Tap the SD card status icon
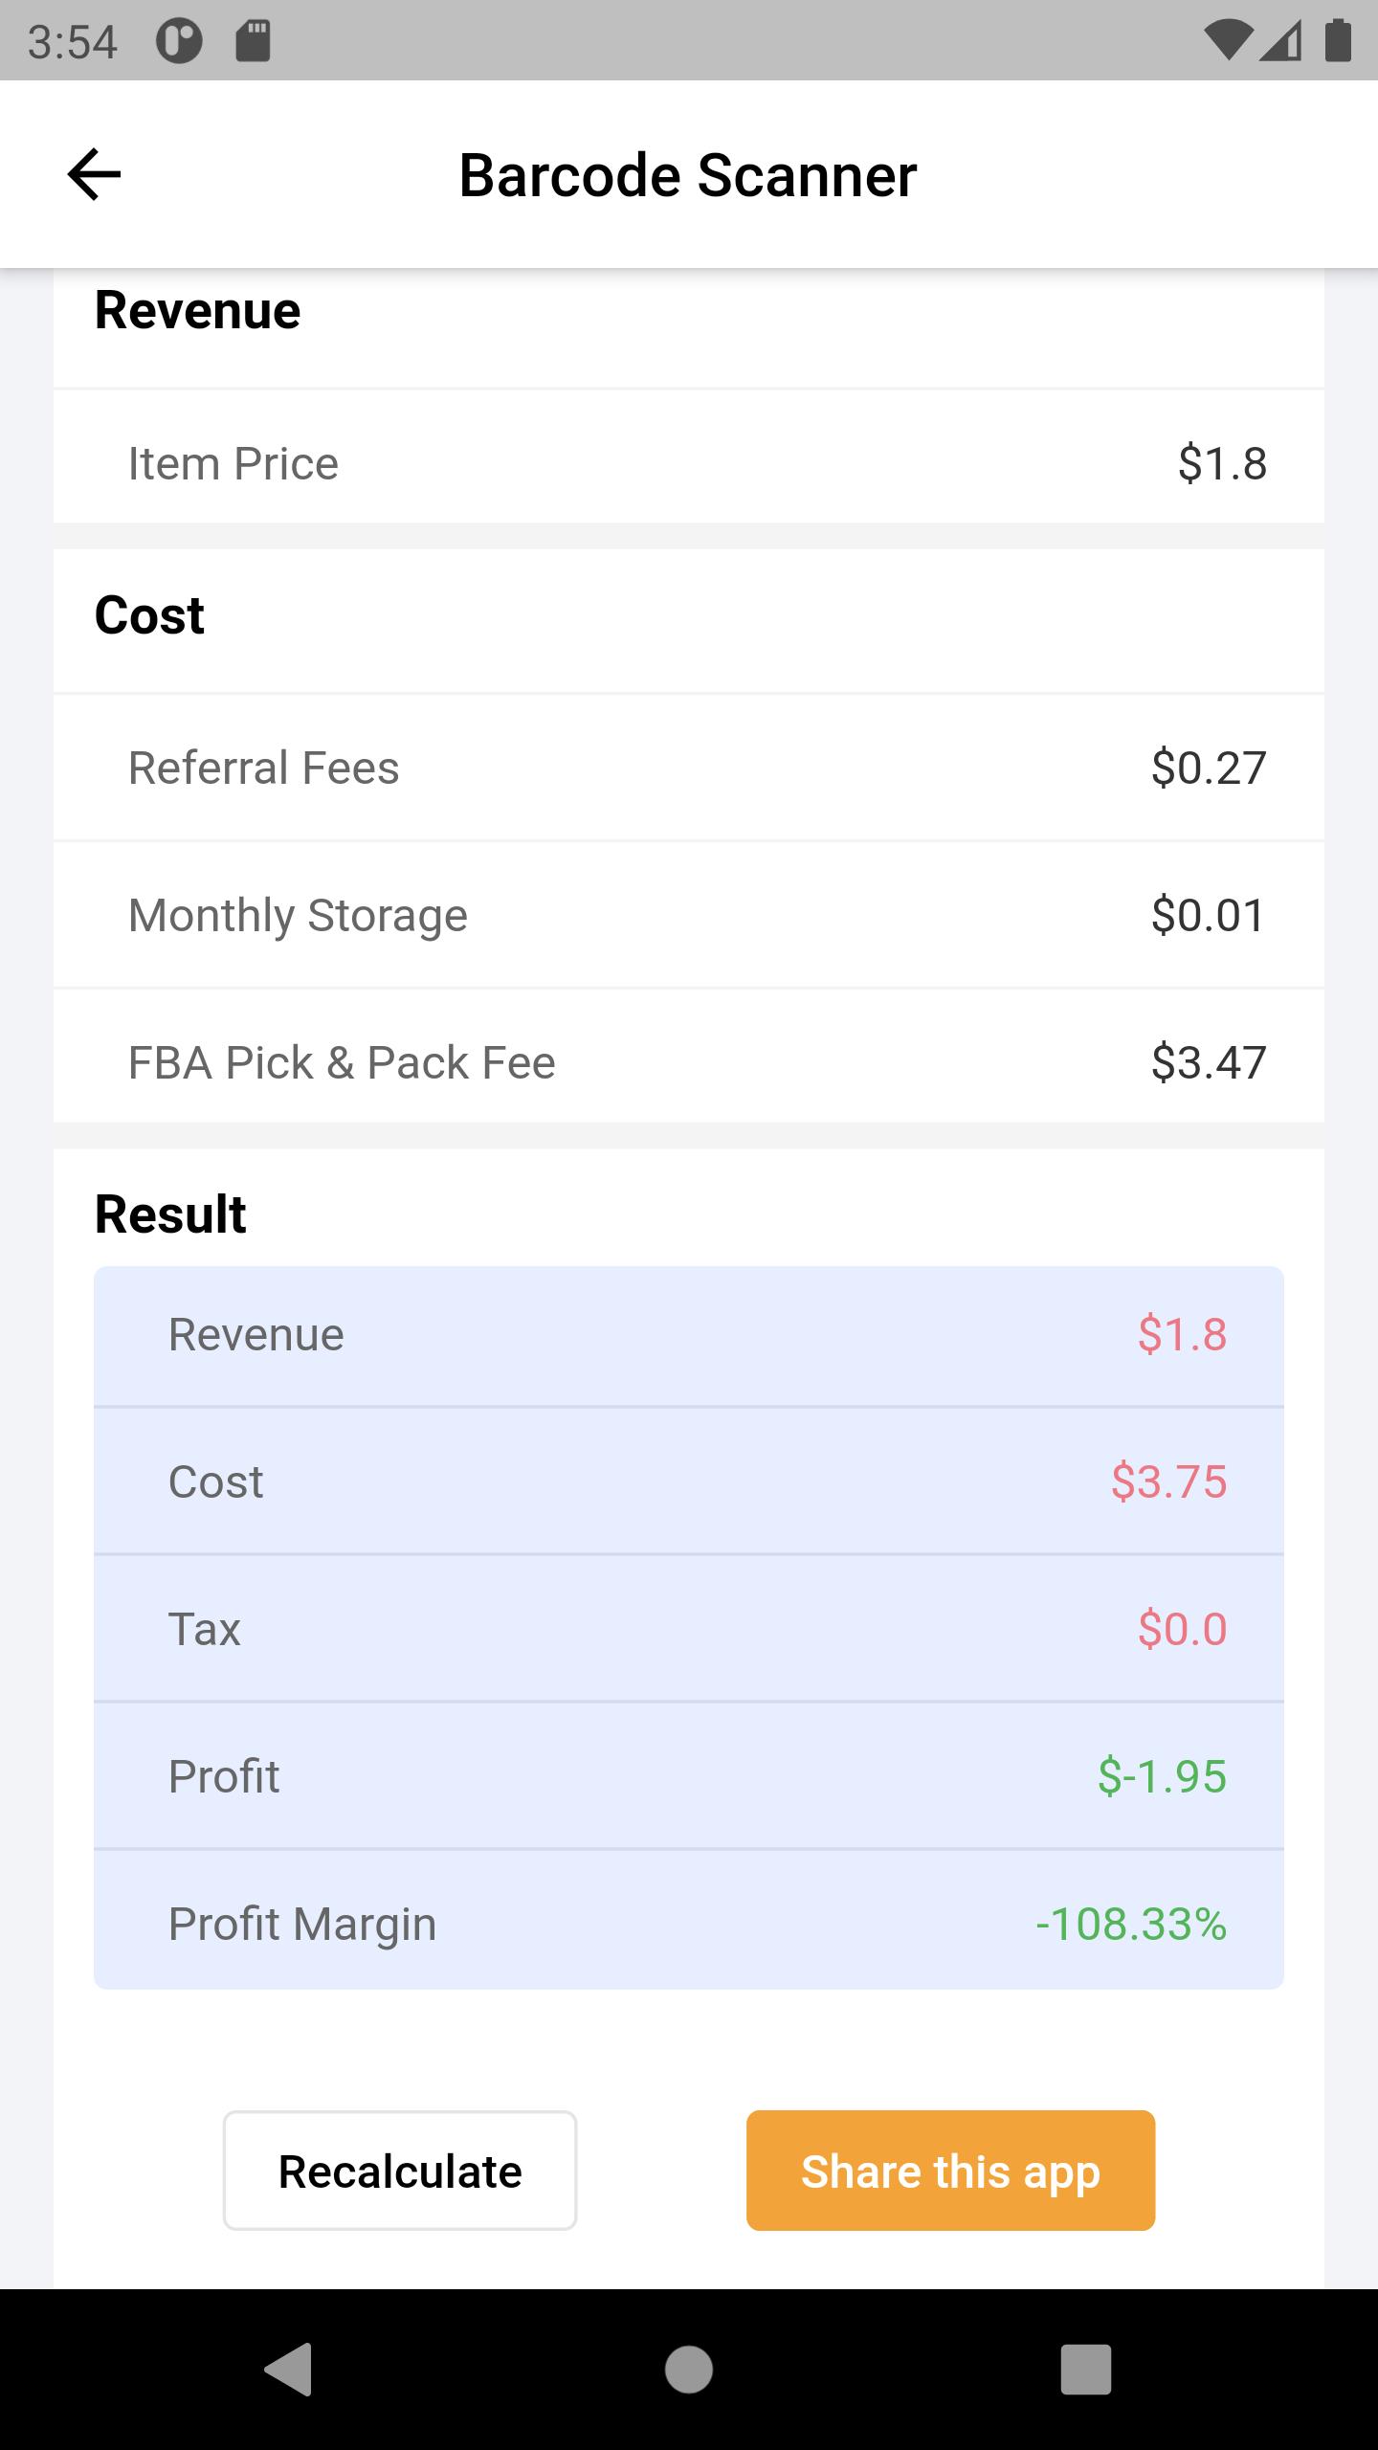This screenshot has width=1378, height=2450. coord(253,41)
